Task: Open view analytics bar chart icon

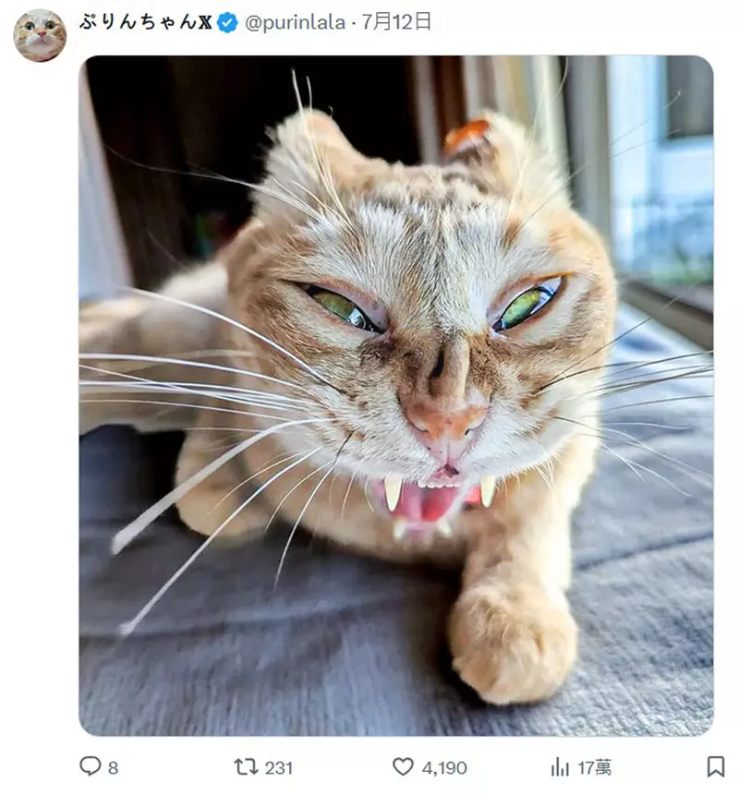Action: (x=560, y=766)
